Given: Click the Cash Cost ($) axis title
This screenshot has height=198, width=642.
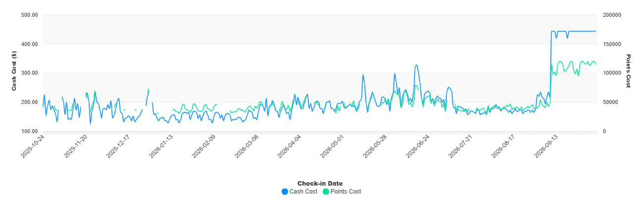Looking at the screenshot, I should 14,72.
